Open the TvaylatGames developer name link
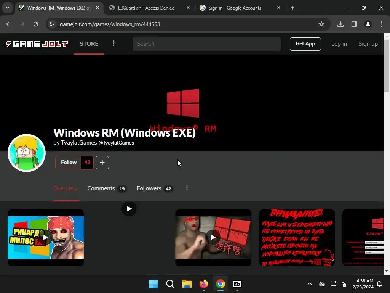 (x=79, y=143)
